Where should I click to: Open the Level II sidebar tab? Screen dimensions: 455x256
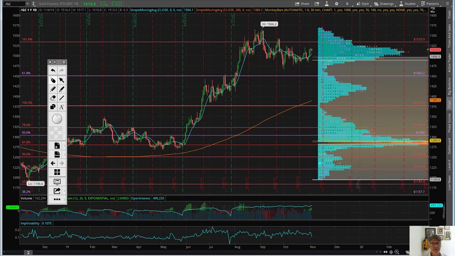(x=449, y=166)
